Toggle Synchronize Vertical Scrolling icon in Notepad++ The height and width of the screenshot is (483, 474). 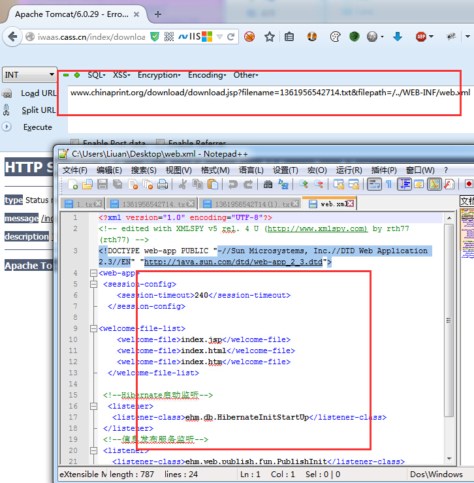(339, 184)
